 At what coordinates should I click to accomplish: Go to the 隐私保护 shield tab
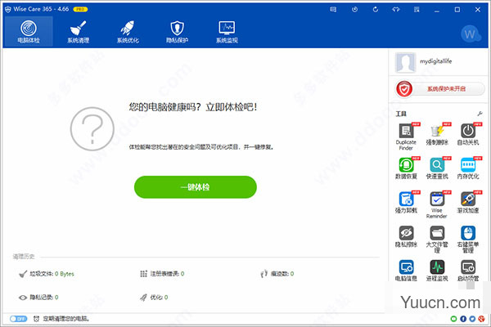[x=178, y=32]
